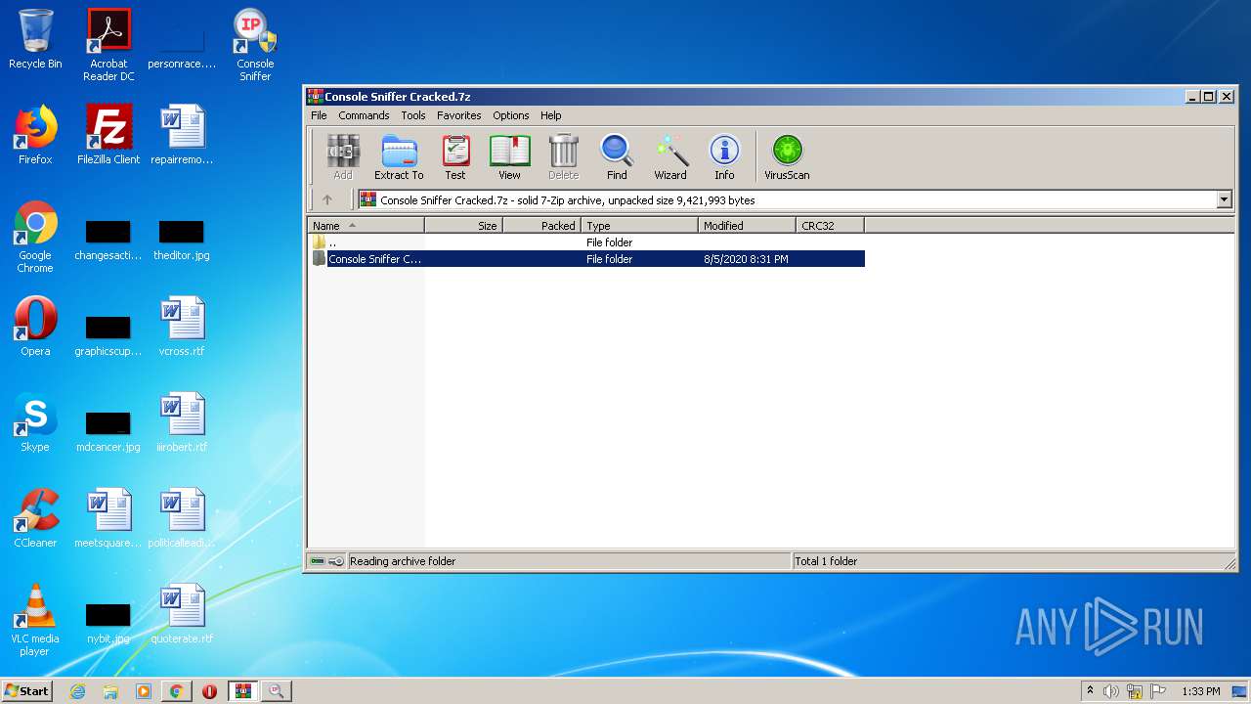Sort by Size column header
The height and width of the screenshot is (704, 1251).
[x=464, y=225]
